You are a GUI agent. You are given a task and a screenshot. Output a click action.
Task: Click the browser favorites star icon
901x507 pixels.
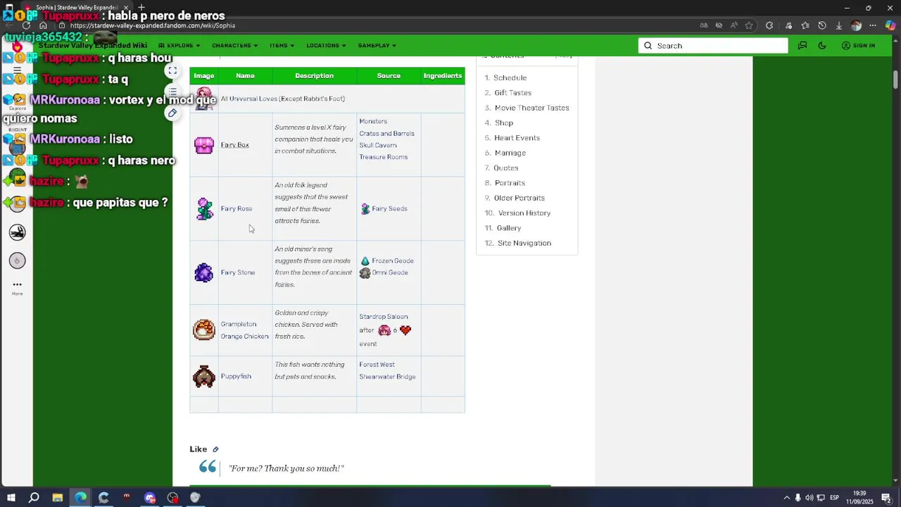[749, 25]
